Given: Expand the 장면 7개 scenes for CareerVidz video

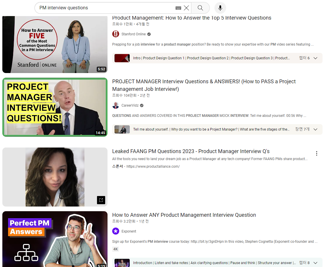Looking at the screenshot, I should (315, 129).
